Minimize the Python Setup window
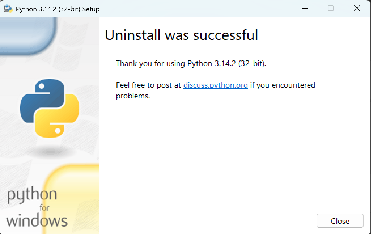Image resolution: width=371 pixels, height=234 pixels. [x=305, y=9]
